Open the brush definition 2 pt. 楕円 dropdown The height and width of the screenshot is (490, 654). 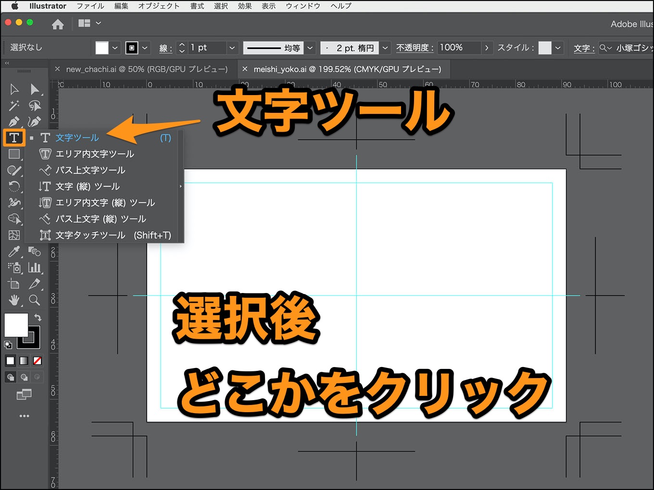[x=385, y=48]
